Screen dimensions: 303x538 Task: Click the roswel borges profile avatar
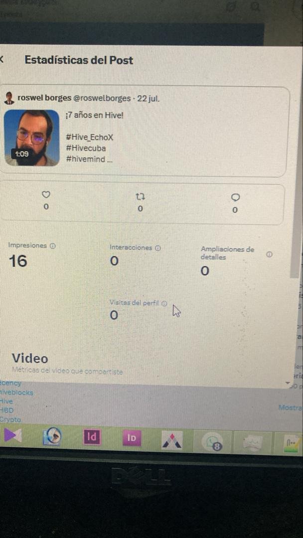click(x=9, y=99)
